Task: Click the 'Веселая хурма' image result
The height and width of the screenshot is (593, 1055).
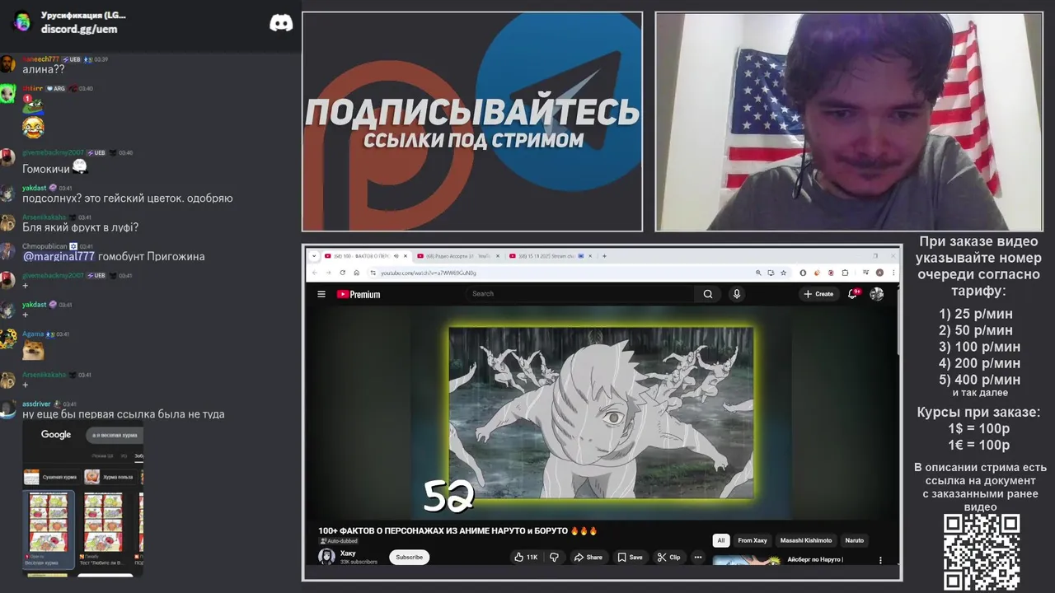Action: pyautogui.click(x=49, y=530)
